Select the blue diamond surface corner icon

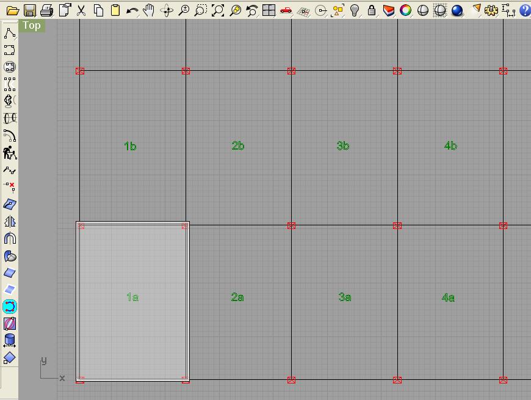[x=10, y=358]
